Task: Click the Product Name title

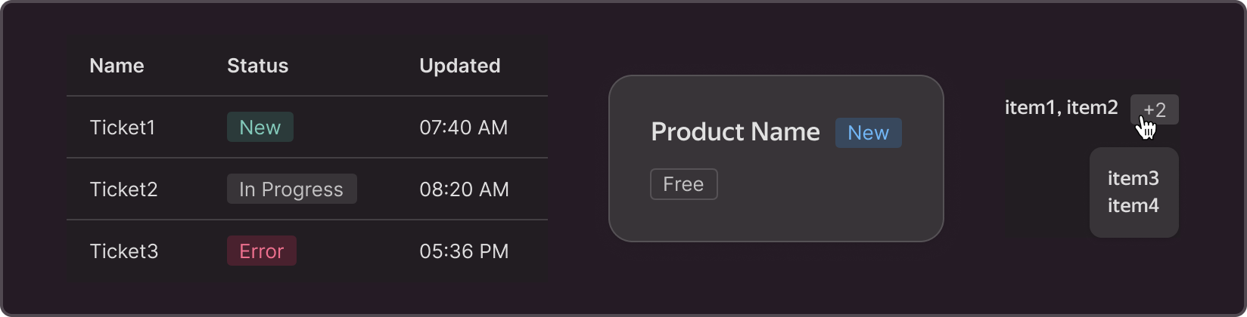Action: (735, 132)
